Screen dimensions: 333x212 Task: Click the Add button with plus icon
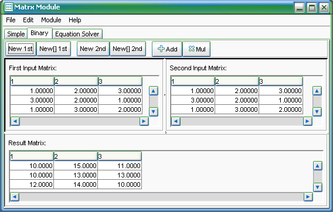pyautogui.click(x=167, y=49)
